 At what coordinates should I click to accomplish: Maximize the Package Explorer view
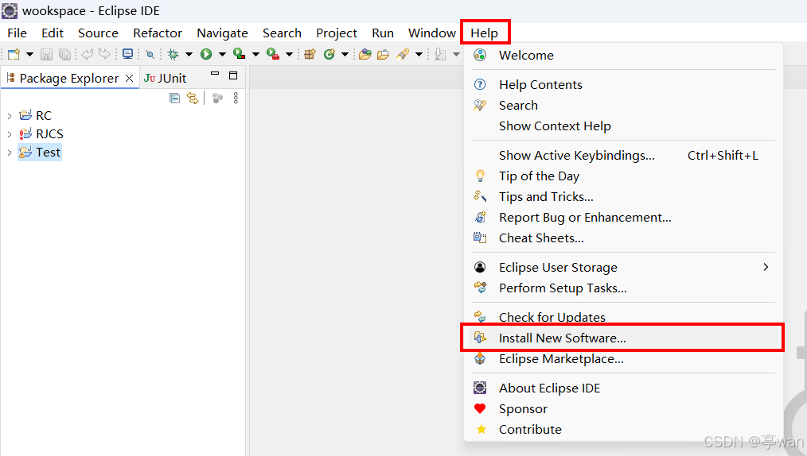click(233, 75)
